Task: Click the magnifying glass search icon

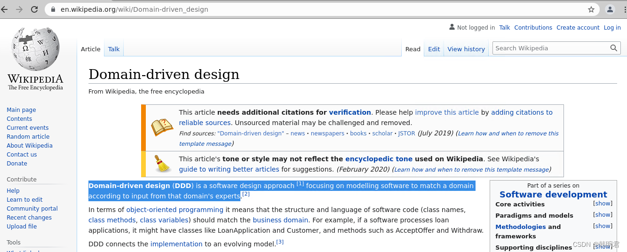Action: (613, 48)
